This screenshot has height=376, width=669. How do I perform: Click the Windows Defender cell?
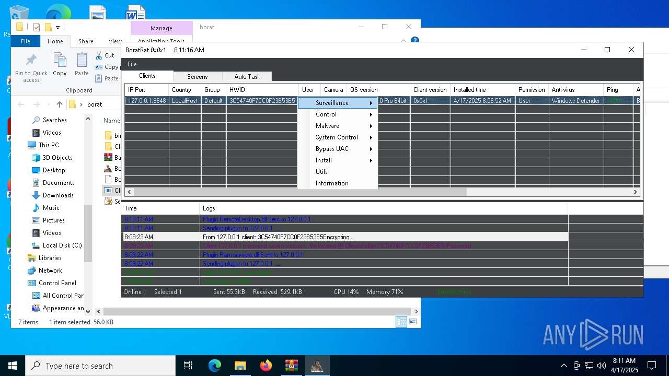(x=575, y=101)
